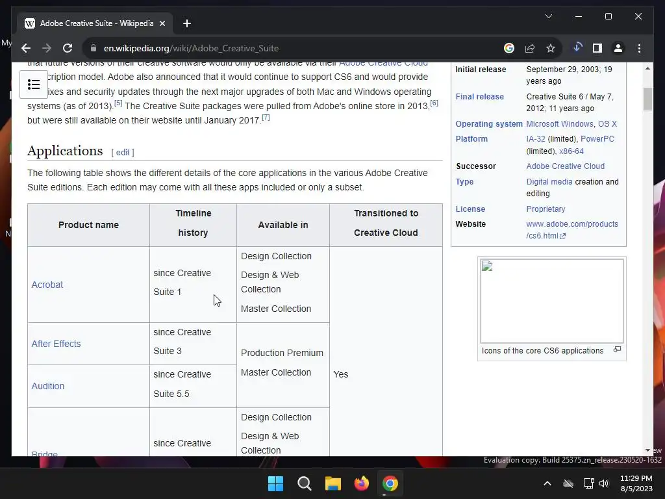Viewport: 665px width, 499px height.
Task: Open the network status tray icon
Action: pos(588,483)
